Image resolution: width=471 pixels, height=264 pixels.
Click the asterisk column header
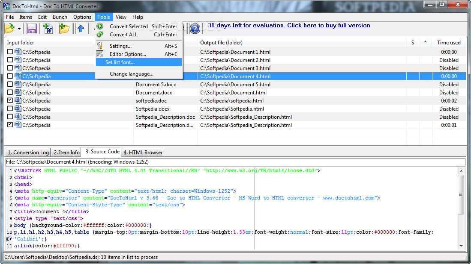(425, 43)
